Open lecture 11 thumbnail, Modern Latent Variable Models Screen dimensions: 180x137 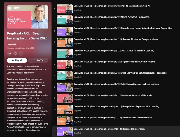(65, 121)
